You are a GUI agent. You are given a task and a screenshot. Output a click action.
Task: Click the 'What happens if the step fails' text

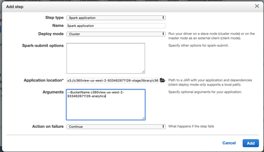coord(191,126)
